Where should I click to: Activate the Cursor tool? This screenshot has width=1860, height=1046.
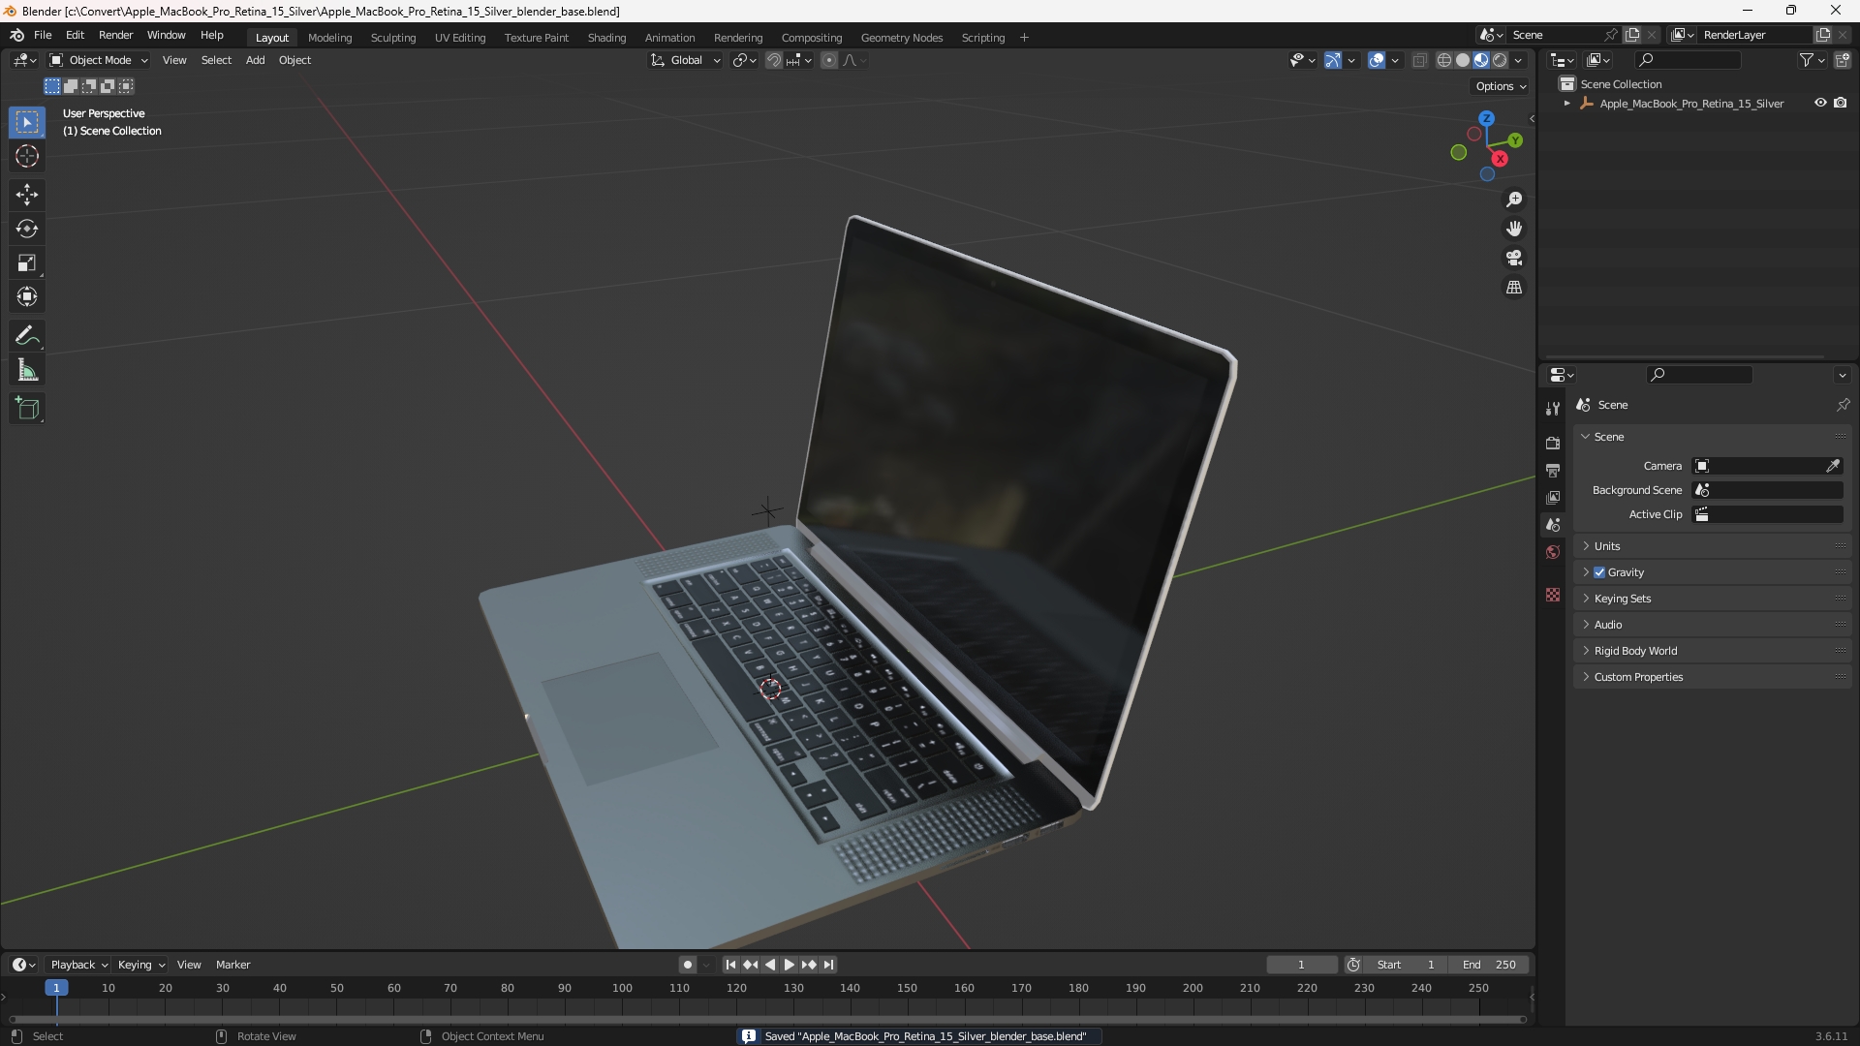tap(27, 156)
